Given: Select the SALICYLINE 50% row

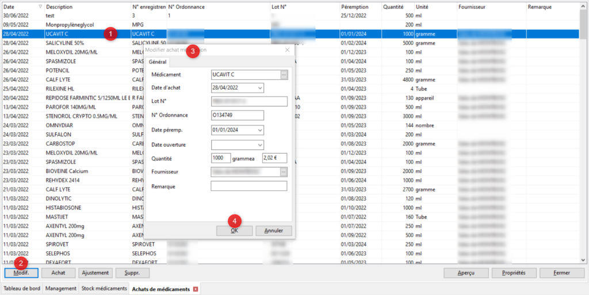Looking at the screenshot, I should click(86, 43).
